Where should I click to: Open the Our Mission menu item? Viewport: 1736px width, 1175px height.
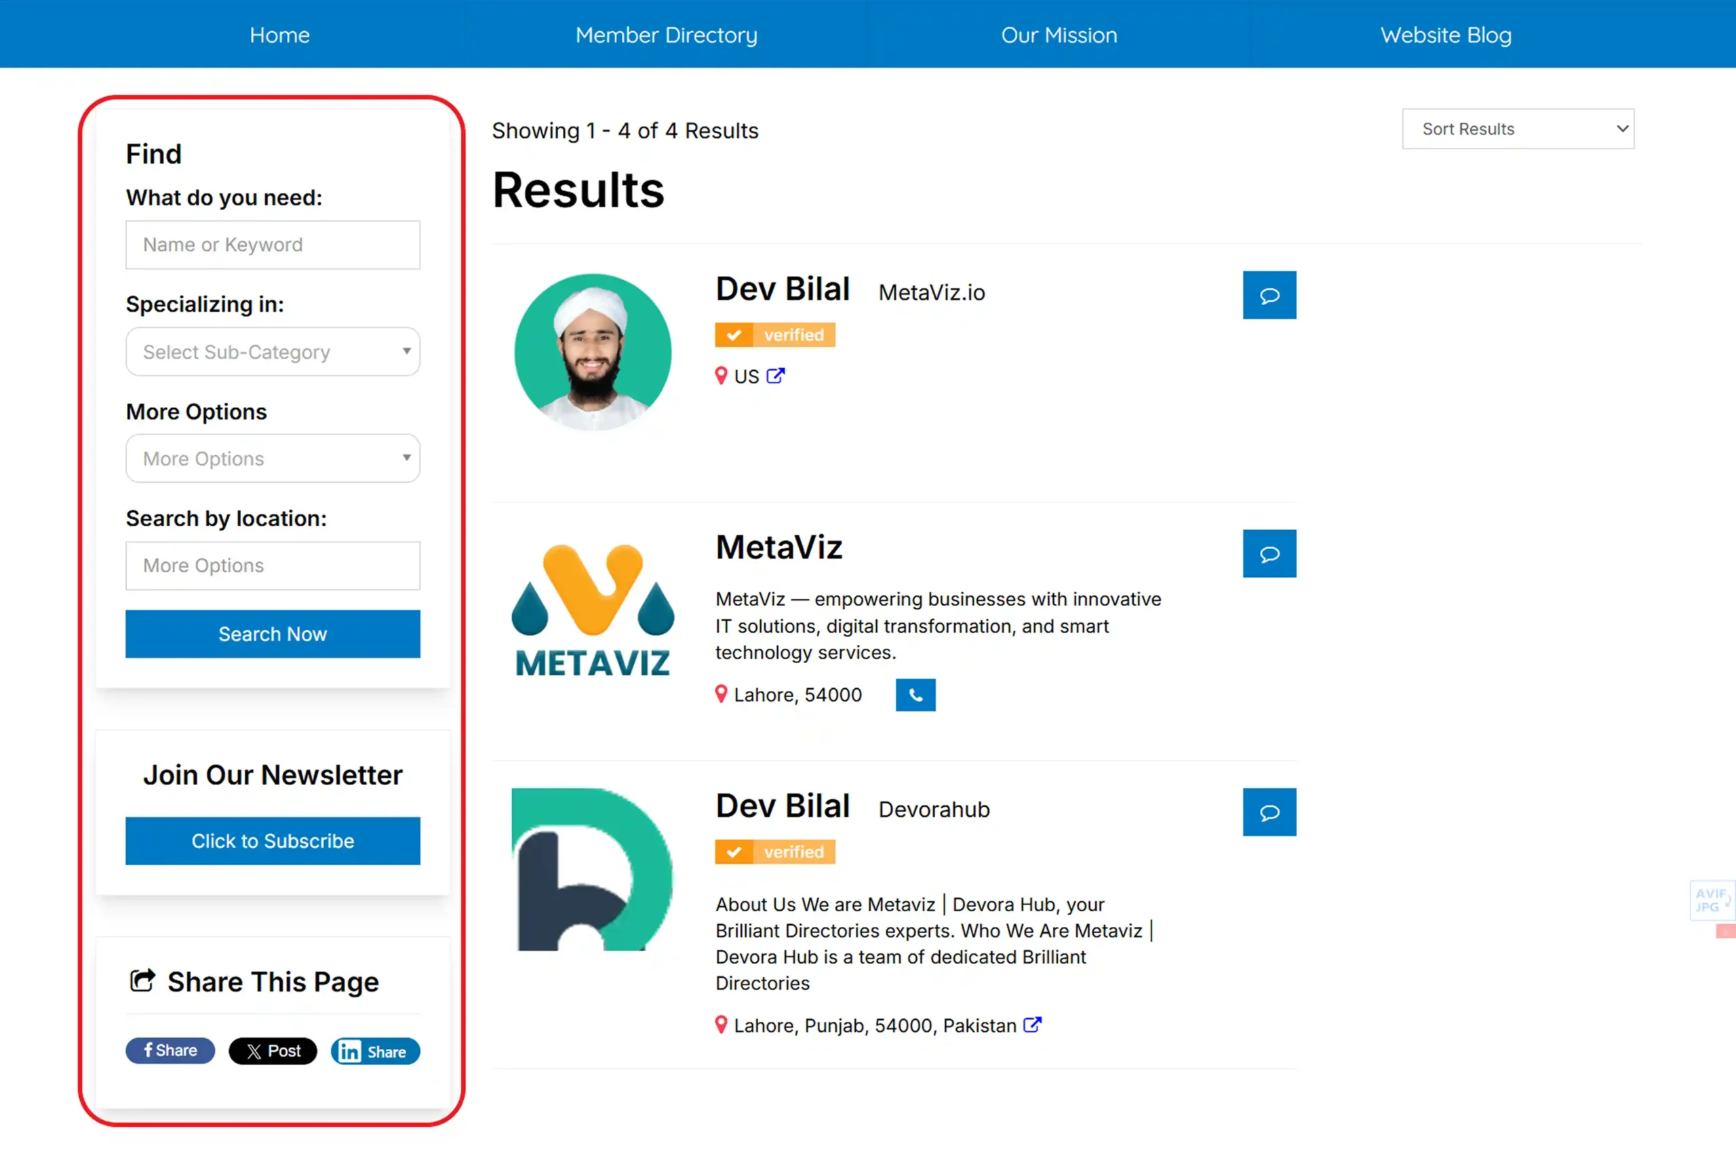tap(1059, 35)
